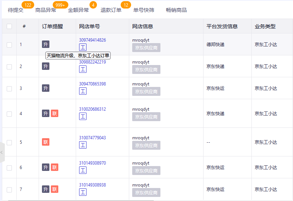
Task: Click the 京东快运 cell in row 3
Action: pyautogui.click(x=215, y=88)
